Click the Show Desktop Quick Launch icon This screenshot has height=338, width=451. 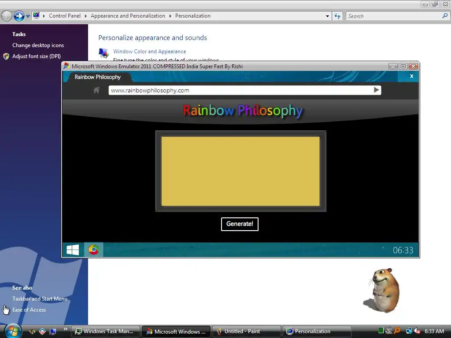[53, 331]
